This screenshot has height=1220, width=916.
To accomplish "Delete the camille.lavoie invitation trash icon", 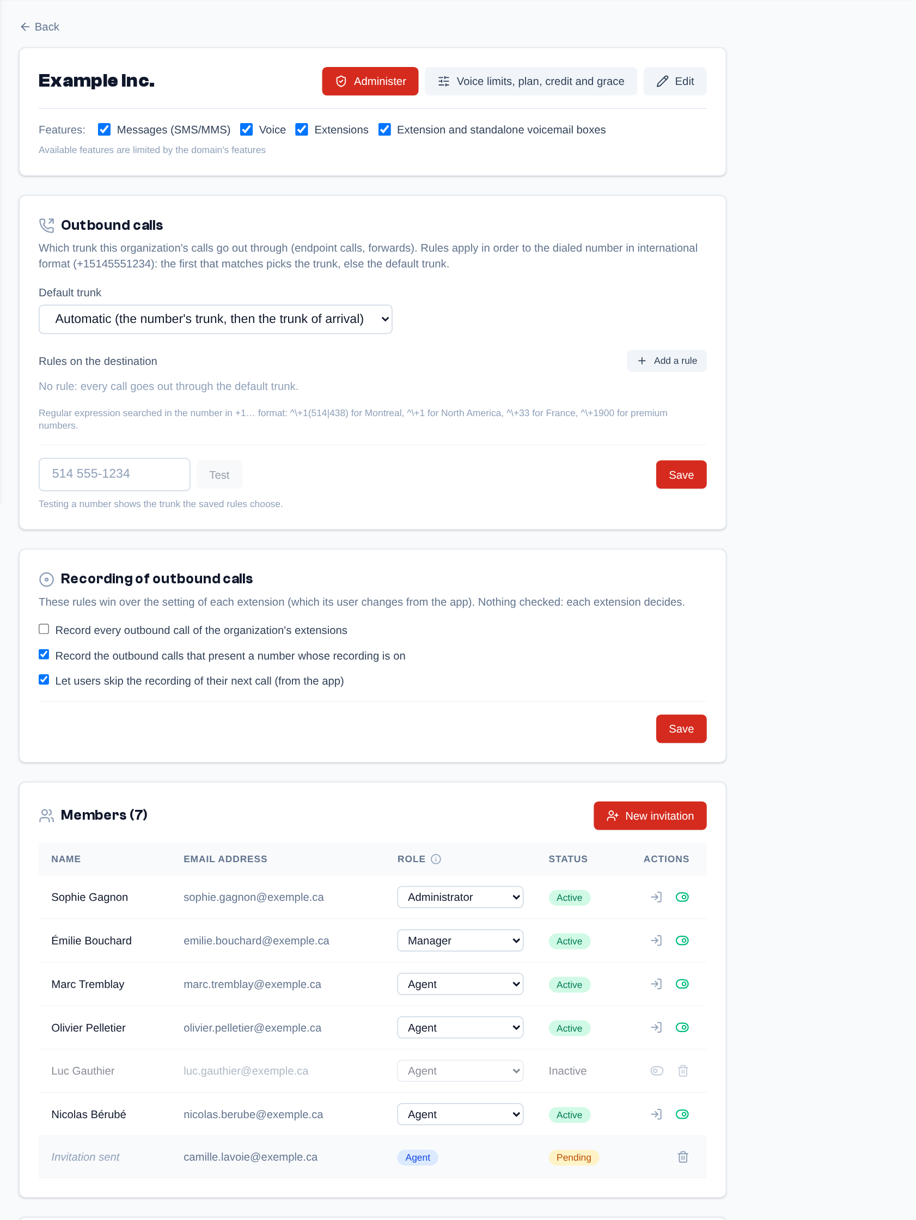I will [x=683, y=1157].
